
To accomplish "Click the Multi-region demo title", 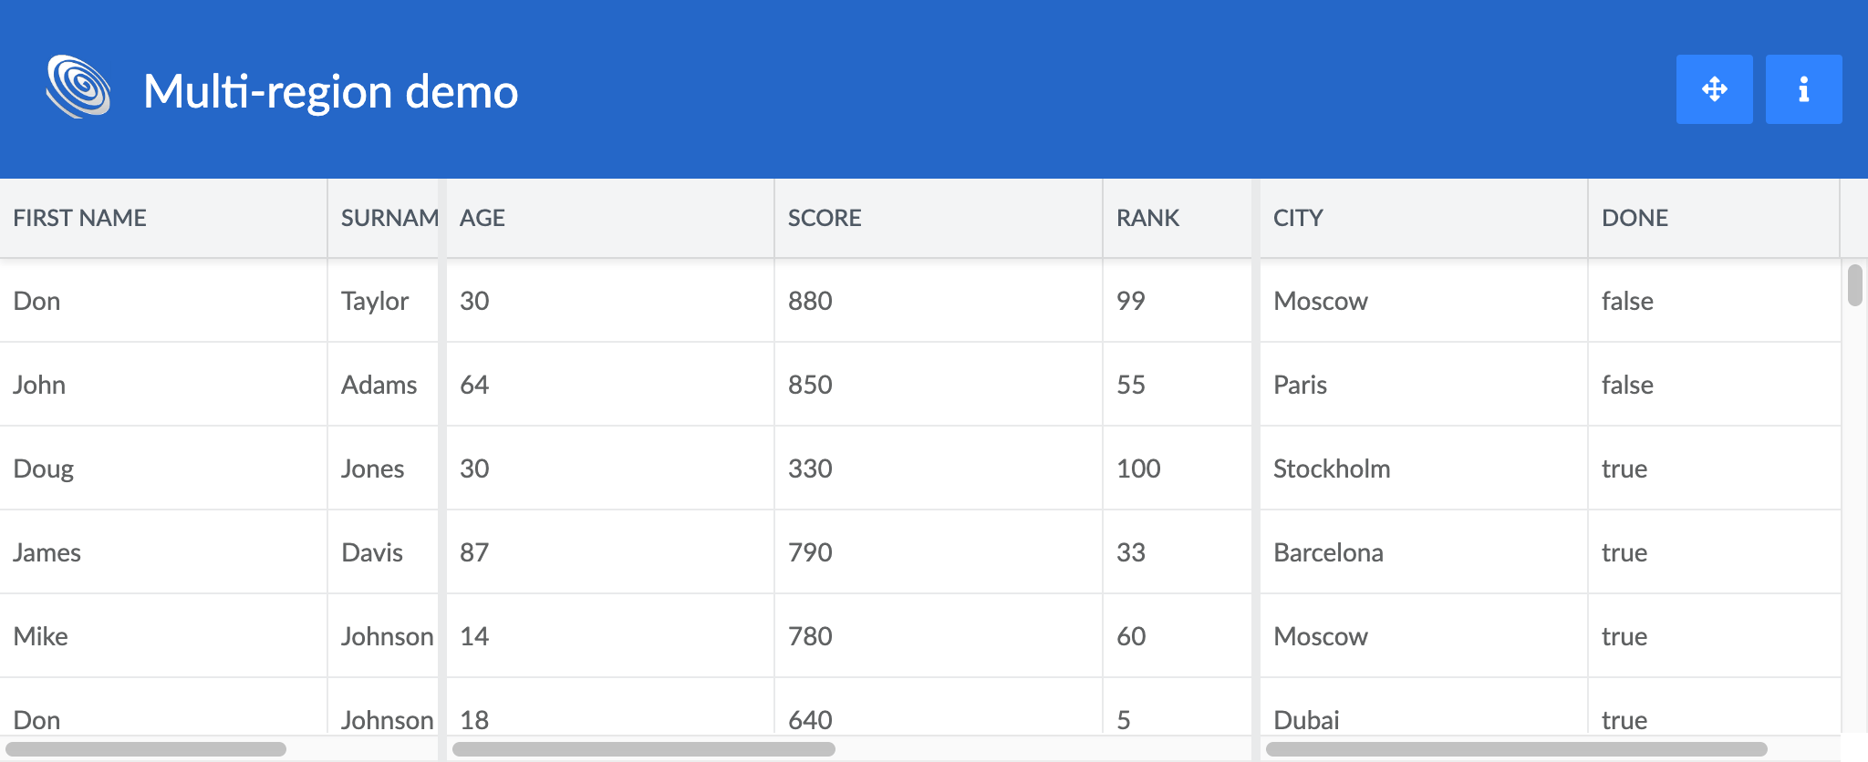I will [x=330, y=91].
